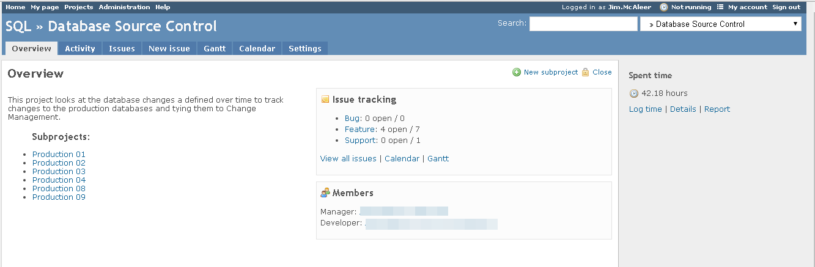The image size is (815, 267).
Task: Open the Settings tab
Action: coord(305,48)
